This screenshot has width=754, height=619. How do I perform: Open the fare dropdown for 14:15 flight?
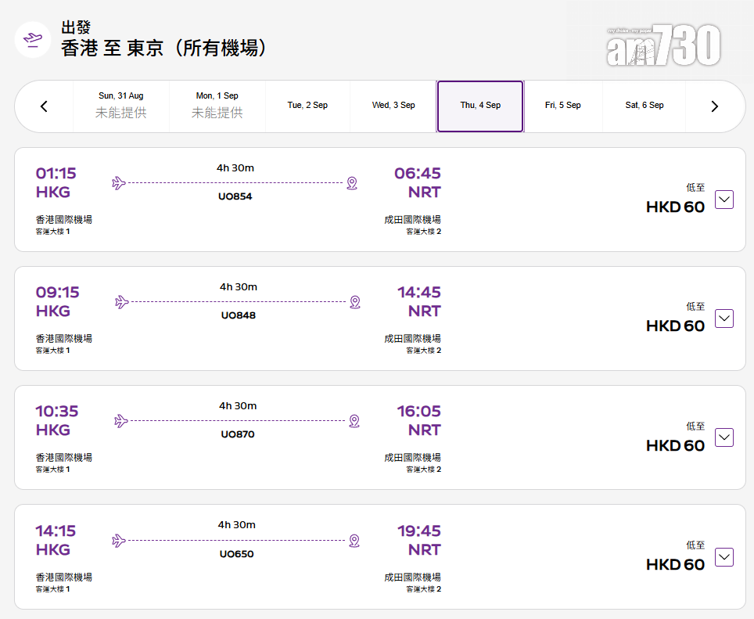click(x=724, y=557)
